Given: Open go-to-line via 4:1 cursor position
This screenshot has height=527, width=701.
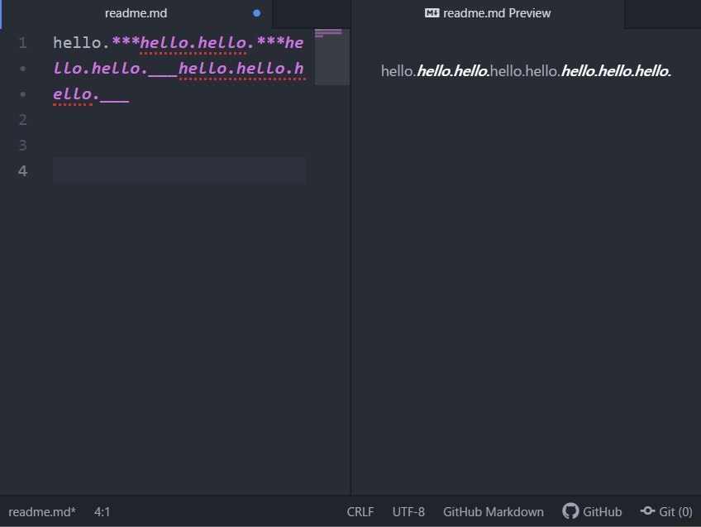Looking at the screenshot, I should point(102,512).
